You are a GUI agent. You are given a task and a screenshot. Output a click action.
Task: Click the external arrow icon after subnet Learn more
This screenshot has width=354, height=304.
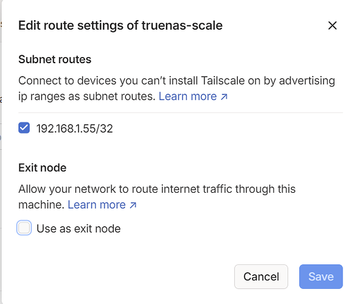(x=224, y=97)
